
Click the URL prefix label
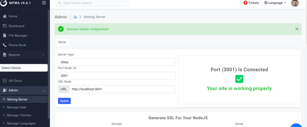click(x=64, y=89)
